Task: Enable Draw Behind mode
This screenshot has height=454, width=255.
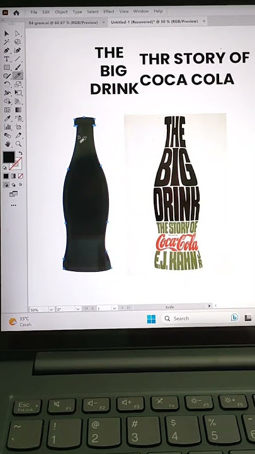Action: [x=14, y=185]
